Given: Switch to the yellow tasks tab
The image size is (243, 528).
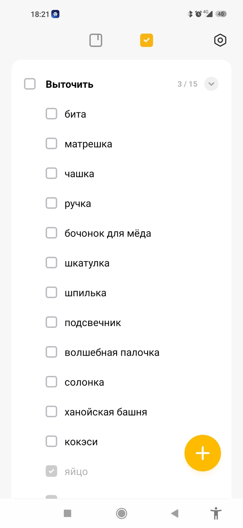Looking at the screenshot, I should (146, 40).
